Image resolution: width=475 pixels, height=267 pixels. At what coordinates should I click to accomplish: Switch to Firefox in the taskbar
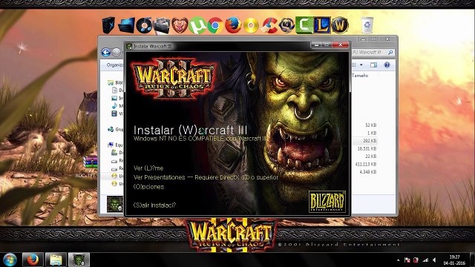[x=33, y=260]
